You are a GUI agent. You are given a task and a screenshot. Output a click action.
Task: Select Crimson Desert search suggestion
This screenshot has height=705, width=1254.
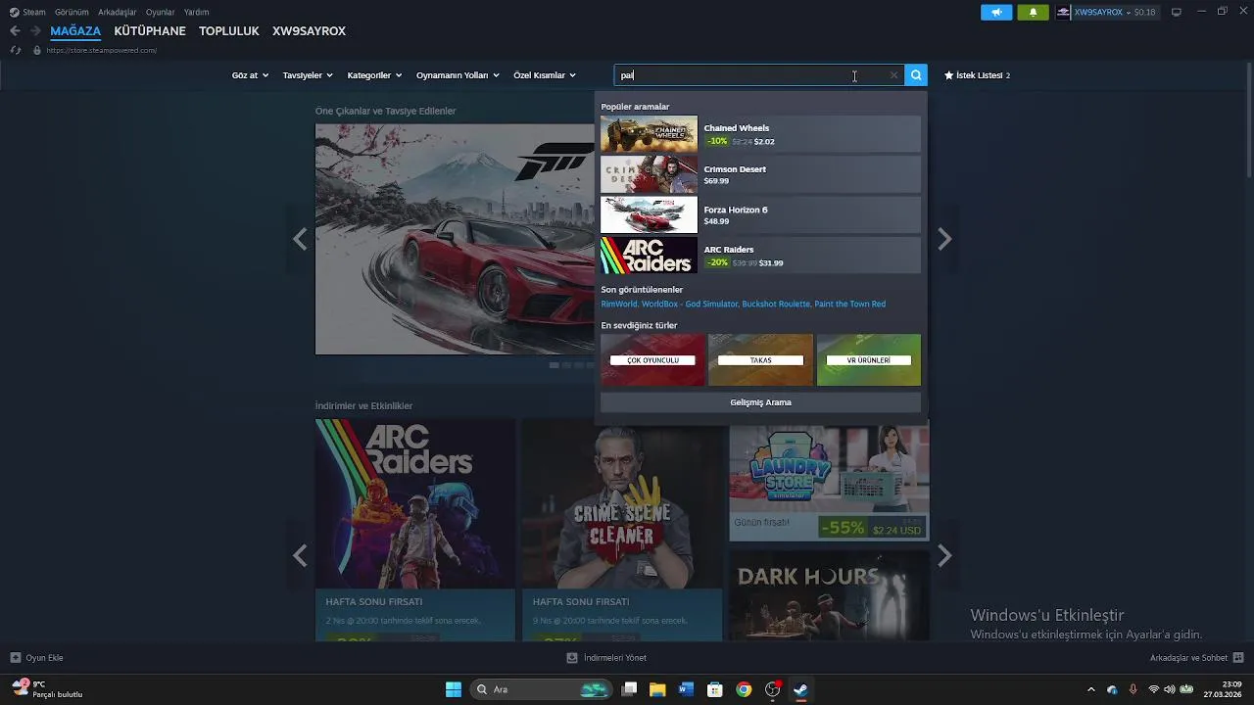[x=760, y=174]
